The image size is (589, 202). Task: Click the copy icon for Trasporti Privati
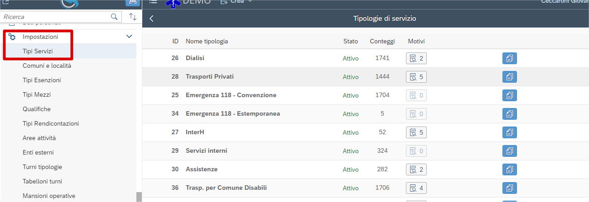click(509, 77)
